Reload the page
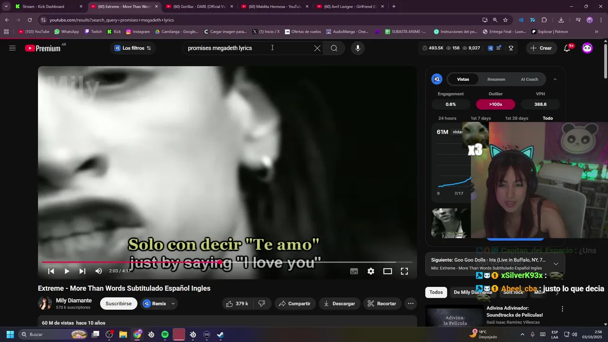 pyautogui.click(x=29, y=20)
